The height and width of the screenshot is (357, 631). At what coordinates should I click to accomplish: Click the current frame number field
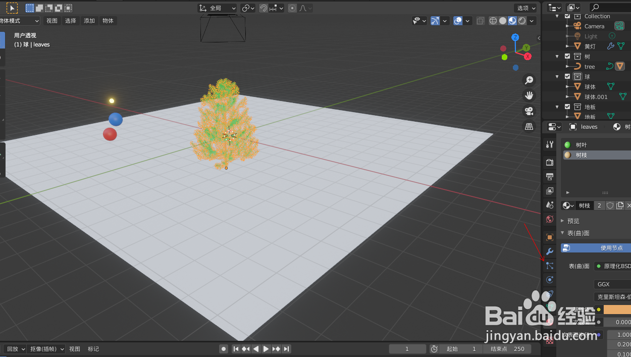407,348
